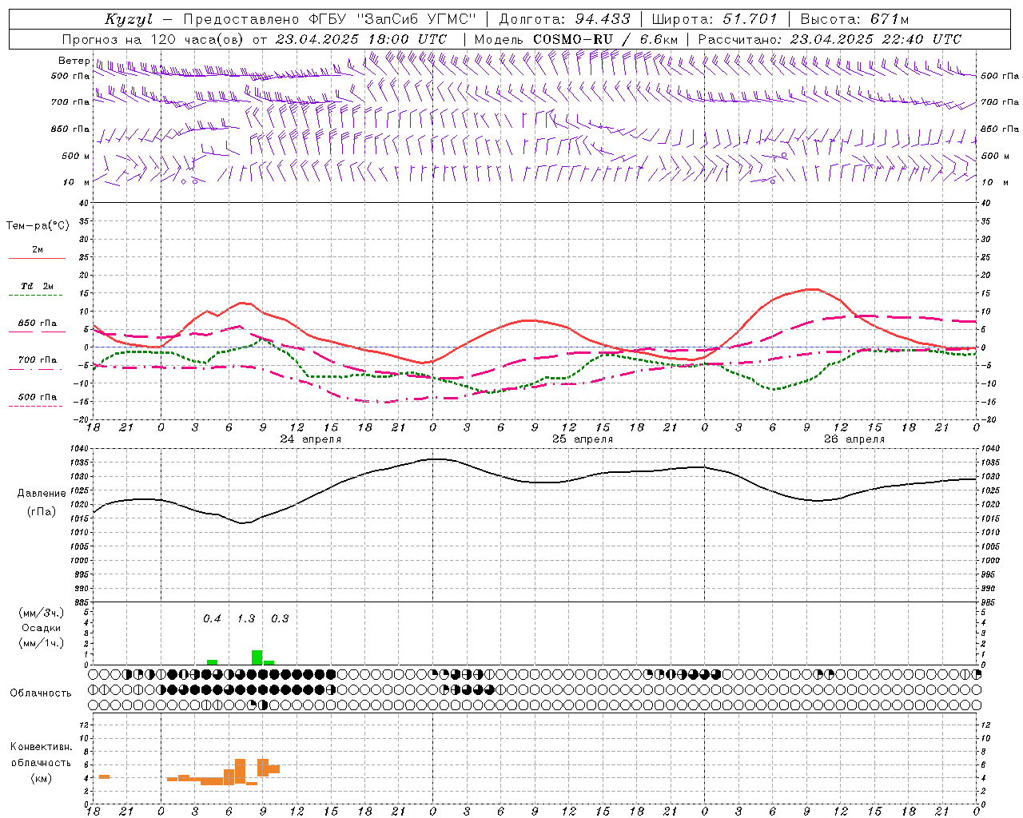Click the '(км)' convective cloud unit label

tap(42, 779)
